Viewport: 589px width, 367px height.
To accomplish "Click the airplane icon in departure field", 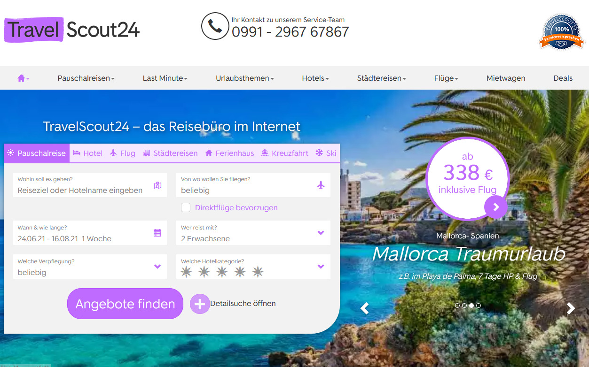I will (321, 185).
